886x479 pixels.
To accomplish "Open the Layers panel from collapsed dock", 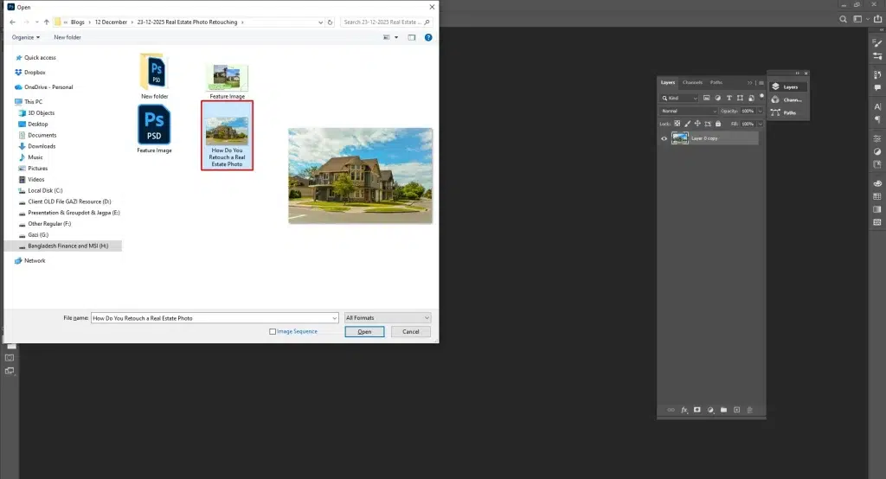I will click(x=788, y=87).
